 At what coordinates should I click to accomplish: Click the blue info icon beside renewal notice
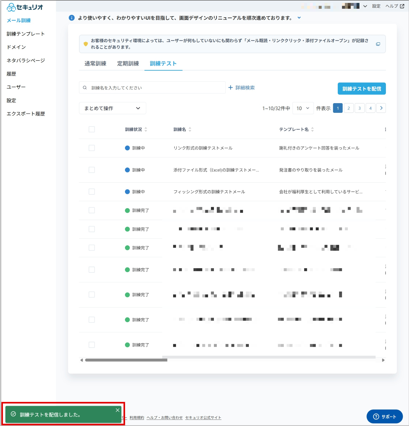72,18
